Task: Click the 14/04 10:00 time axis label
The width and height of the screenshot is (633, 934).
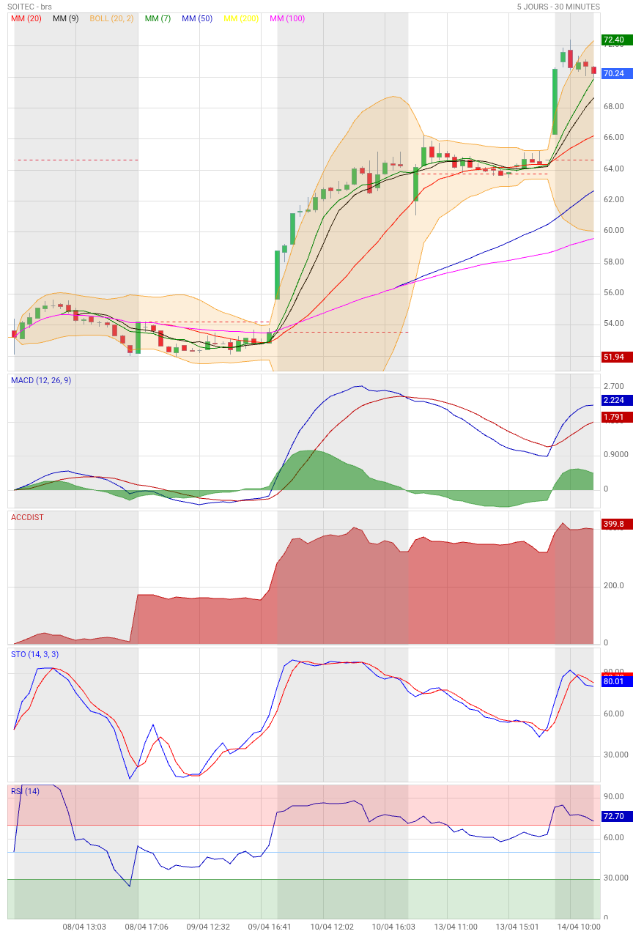Action: pos(579,927)
